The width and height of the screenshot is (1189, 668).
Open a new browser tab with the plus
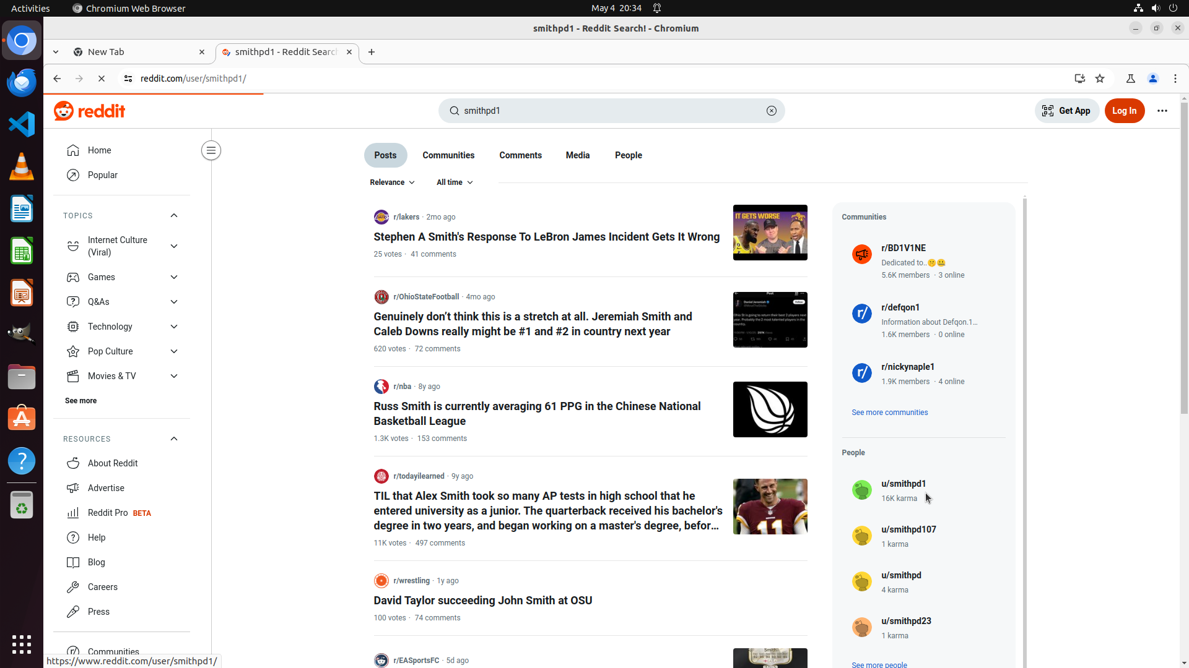372,52
